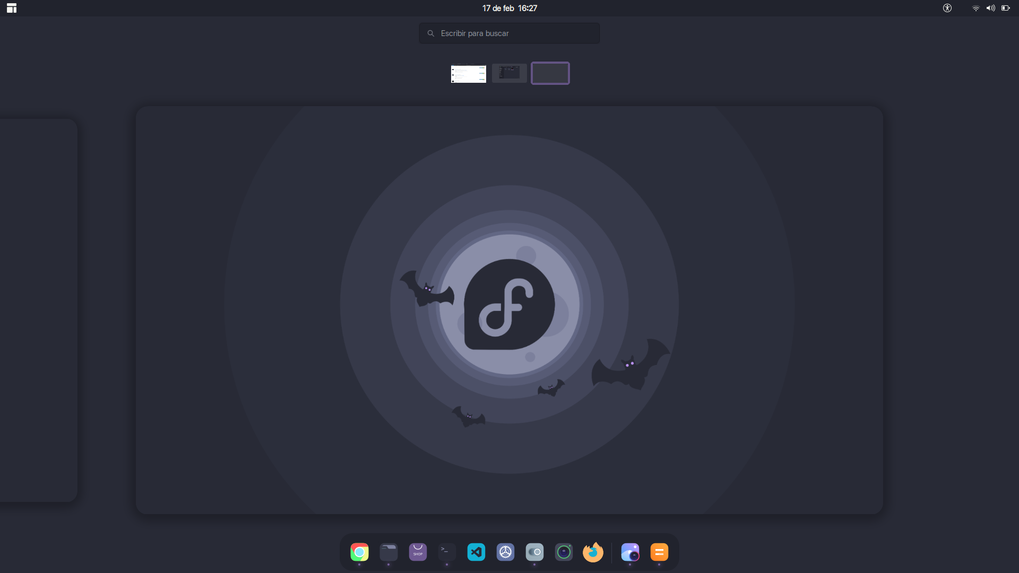This screenshot has height=573, width=1019.
Task: Launch Visual Studio Code from the dock
Action: tap(476, 552)
